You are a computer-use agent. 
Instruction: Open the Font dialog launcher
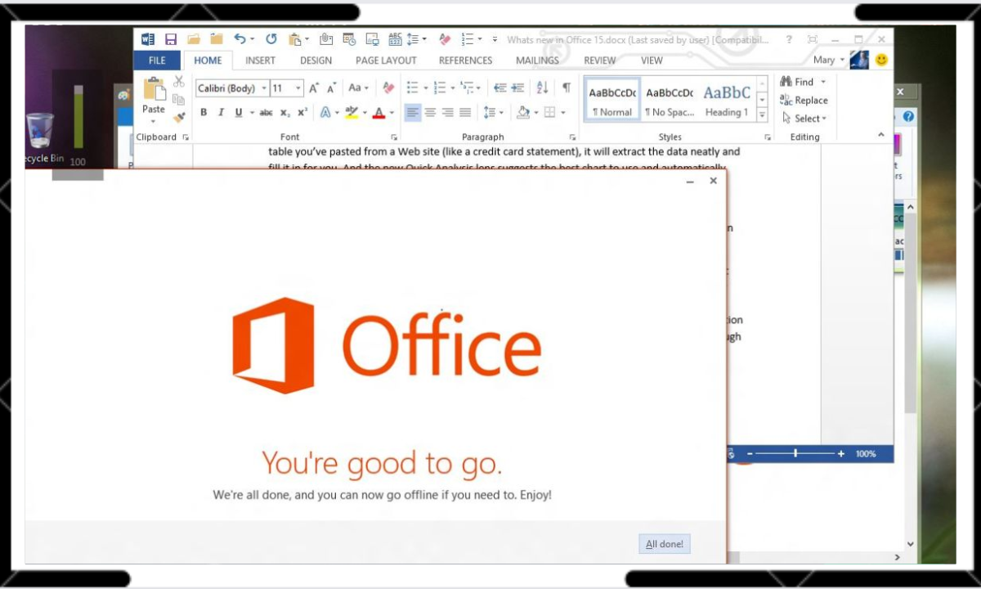click(x=394, y=137)
